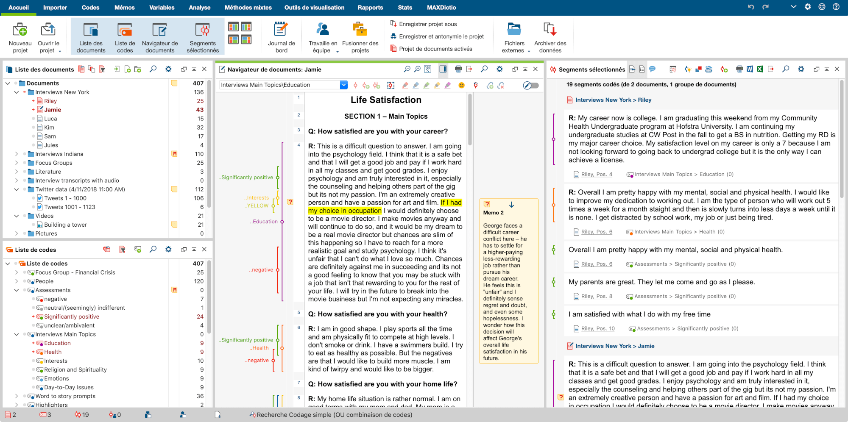Click the document navigator vertical scrollbar
The height and width of the screenshot is (422, 848).
(470, 119)
